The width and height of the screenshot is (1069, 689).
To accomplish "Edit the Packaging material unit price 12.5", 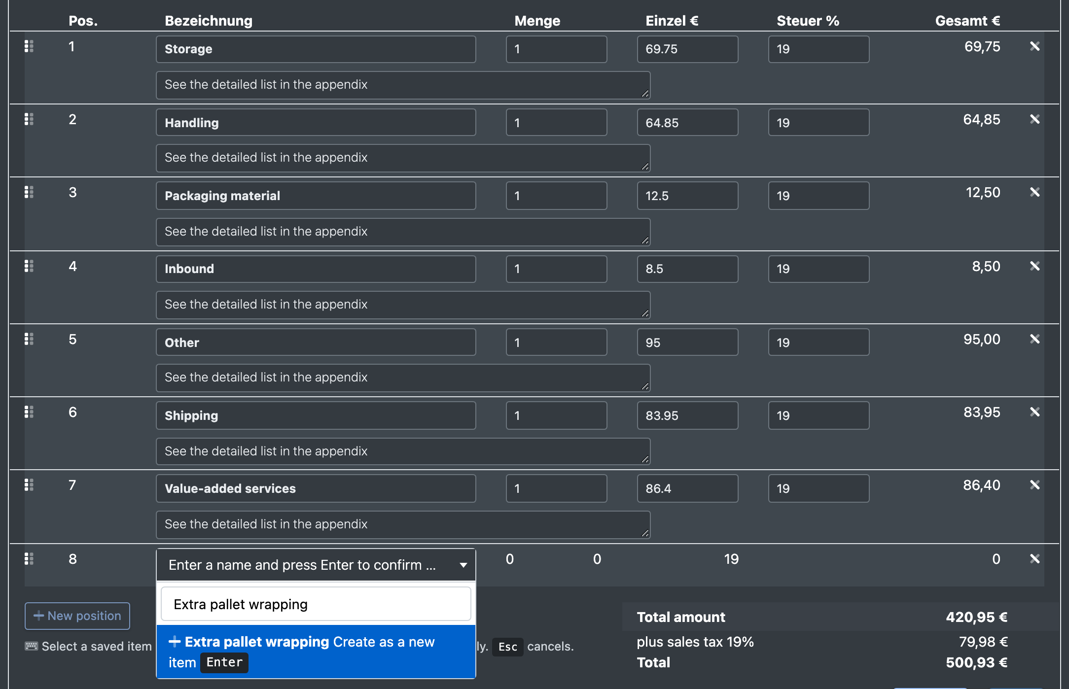I will pyautogui.click(x=687, y=196).
